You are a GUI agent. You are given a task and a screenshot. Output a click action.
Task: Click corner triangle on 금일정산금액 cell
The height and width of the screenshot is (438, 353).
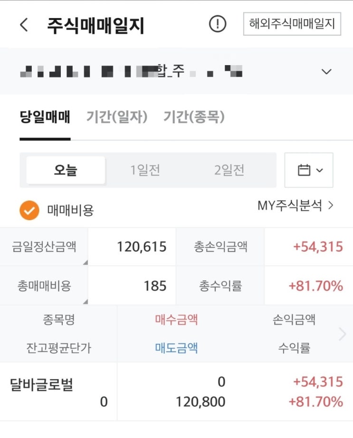pyautogui.click(x=85, y=263)
